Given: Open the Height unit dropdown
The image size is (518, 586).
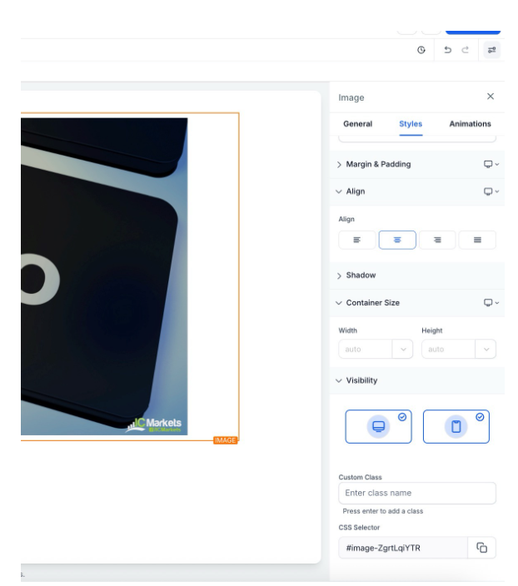Looking at the screenshot, I should point(486,350).
